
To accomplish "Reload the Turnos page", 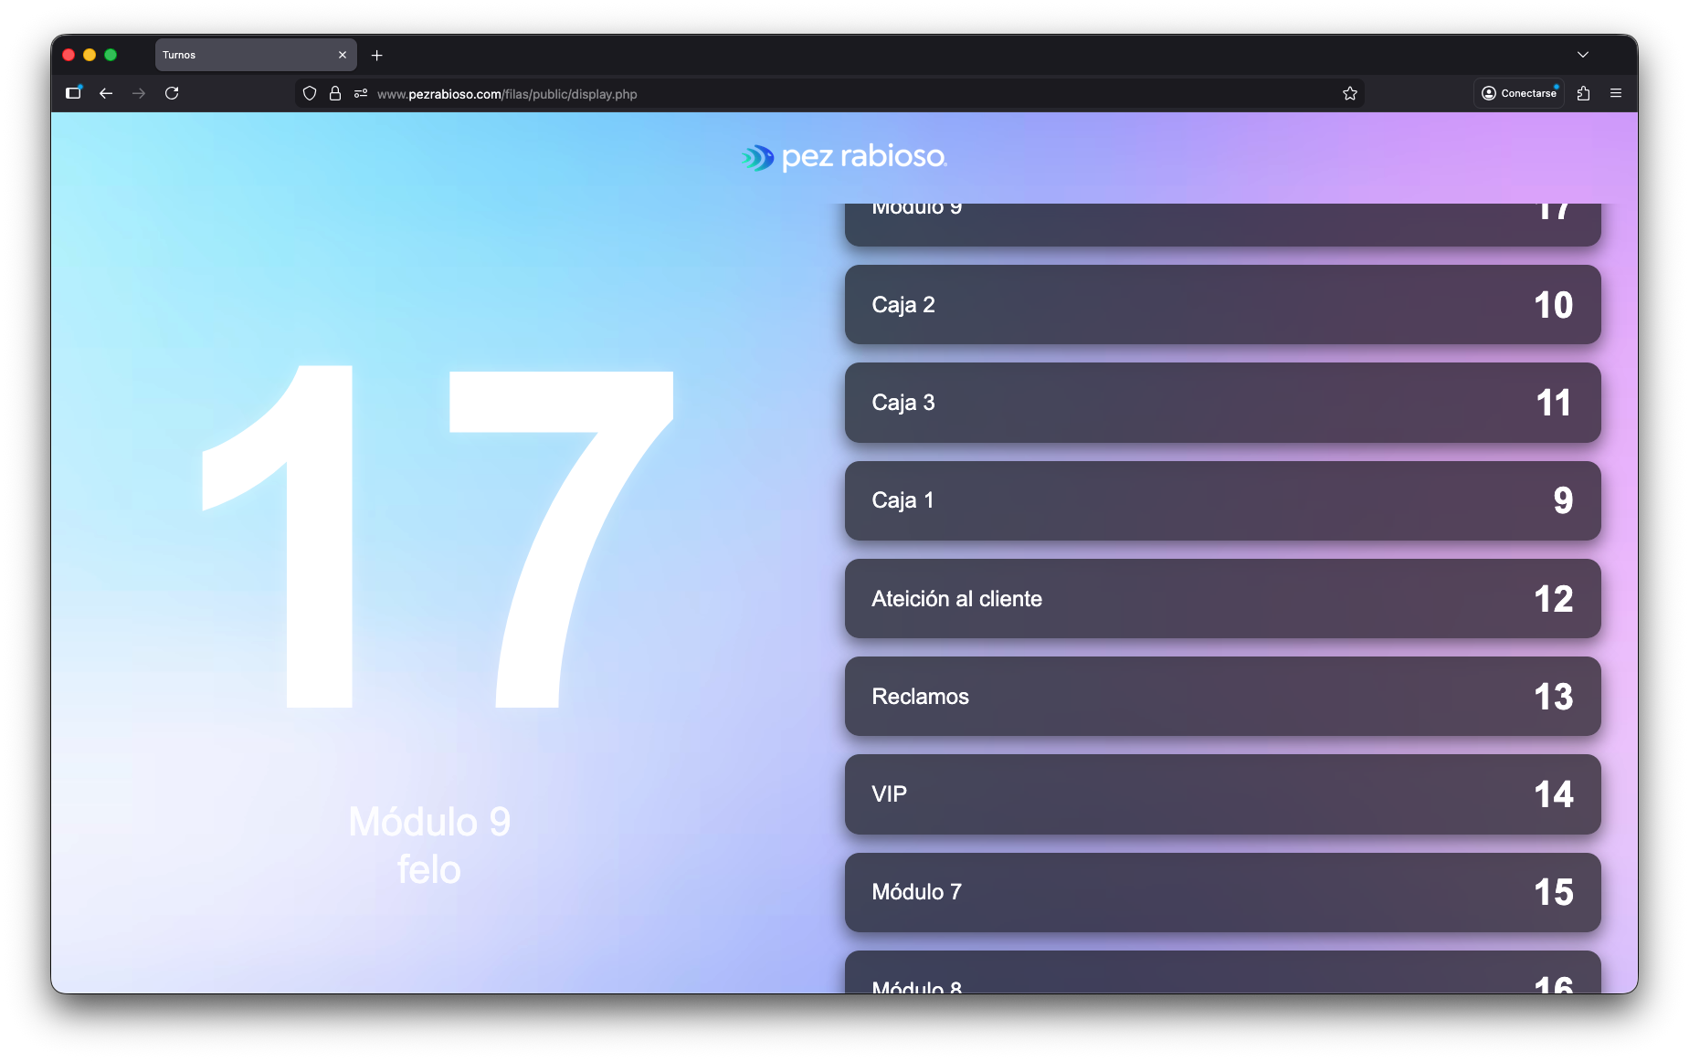I will [172, 93].
